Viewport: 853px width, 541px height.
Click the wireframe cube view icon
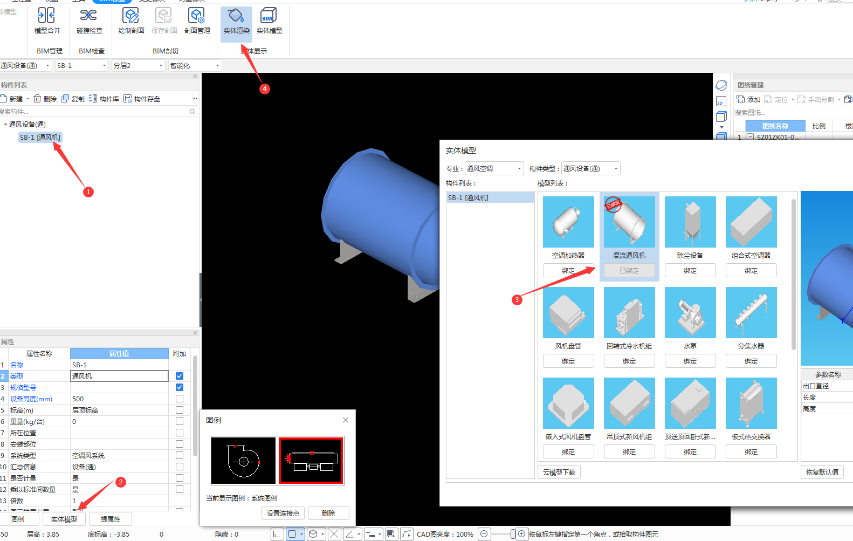click(721, 117)
